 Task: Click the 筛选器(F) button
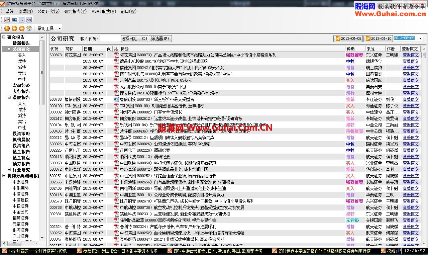pyautogui.click(x=160, y=38)
